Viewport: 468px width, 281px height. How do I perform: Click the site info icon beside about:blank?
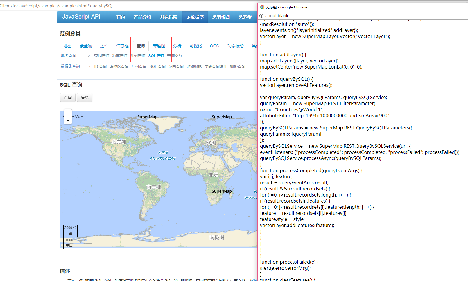pyautogui.click(x=261, y=16)
